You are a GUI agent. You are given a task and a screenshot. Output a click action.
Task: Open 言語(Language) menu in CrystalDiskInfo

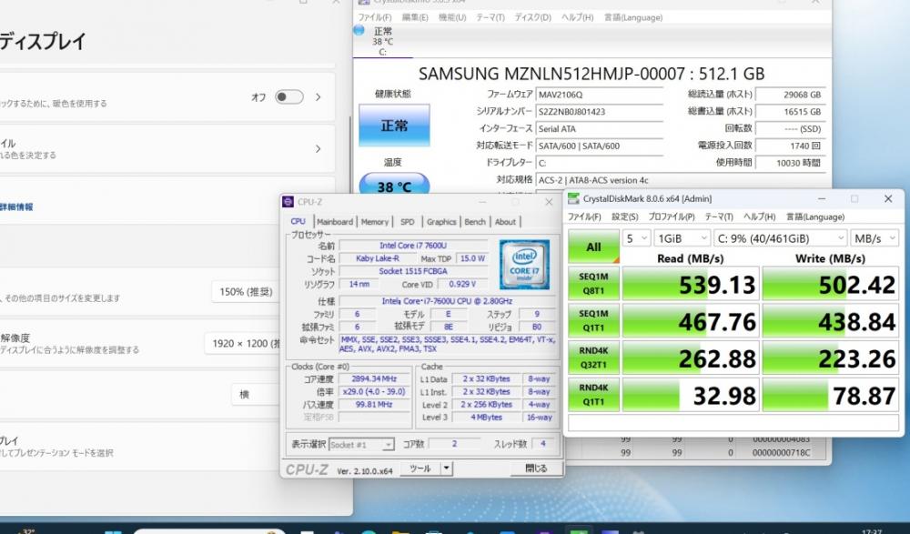[633, 17]
